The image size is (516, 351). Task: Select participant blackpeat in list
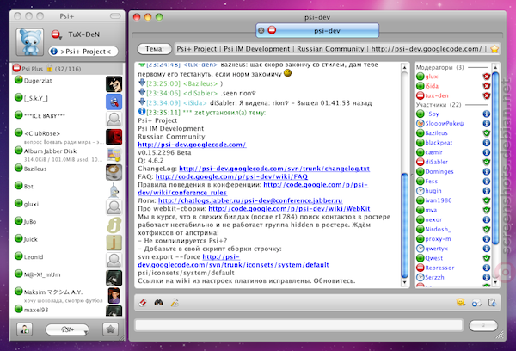(x=453, y=143)
